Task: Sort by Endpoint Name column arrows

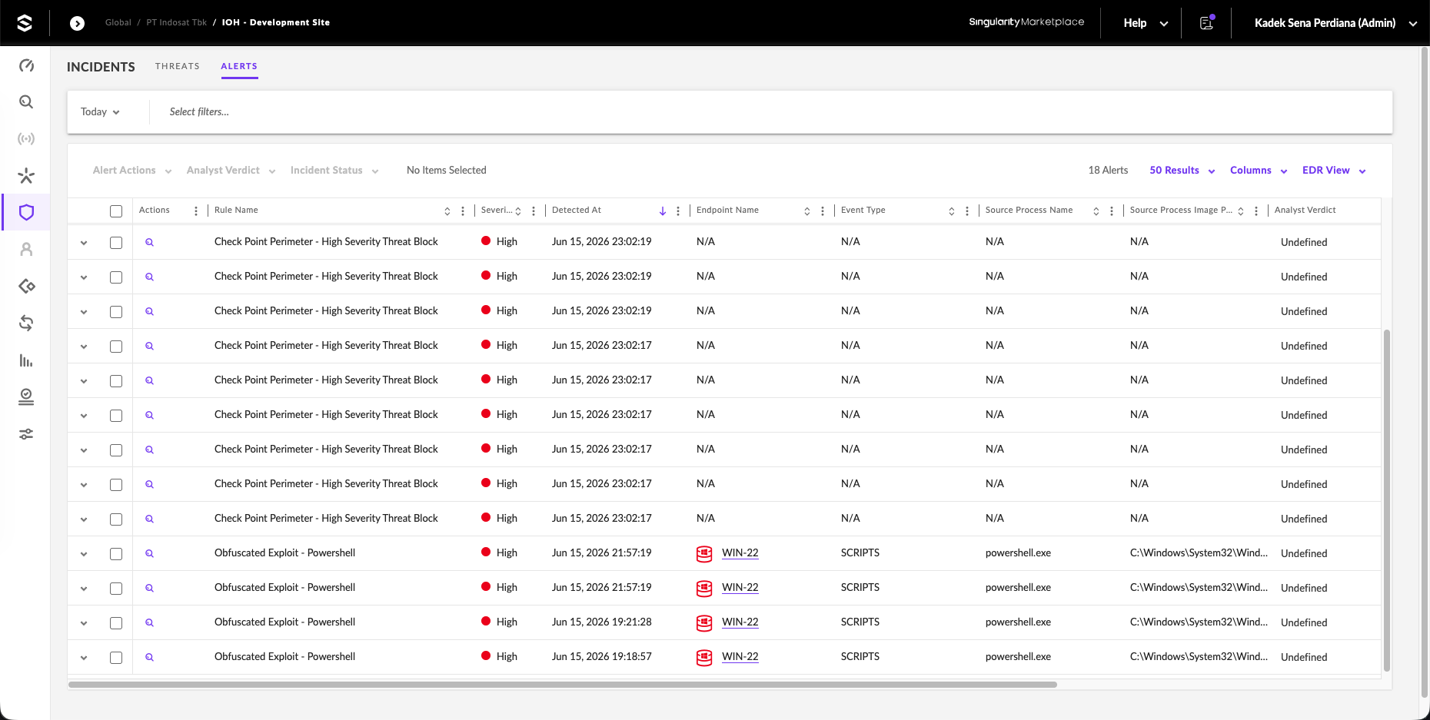Action: (807, 211)
